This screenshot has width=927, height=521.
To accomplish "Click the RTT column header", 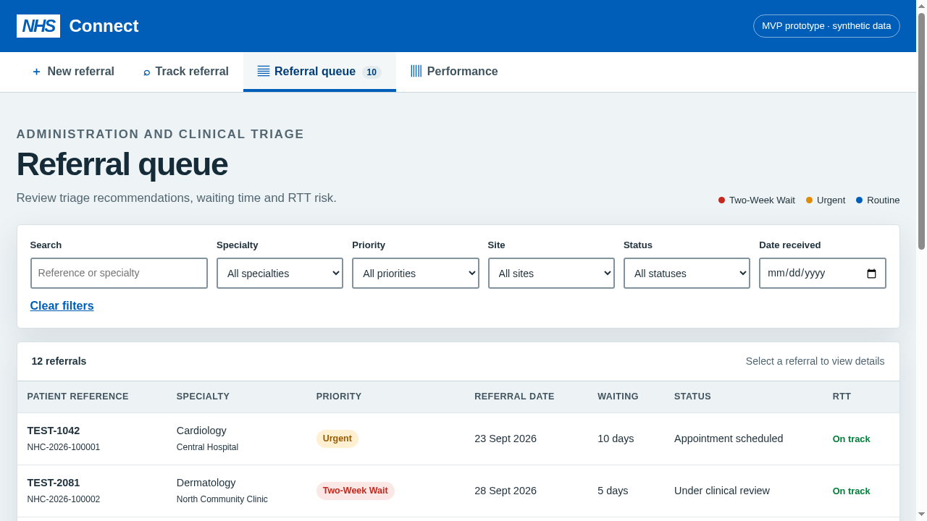I will [x=842, y=397].
